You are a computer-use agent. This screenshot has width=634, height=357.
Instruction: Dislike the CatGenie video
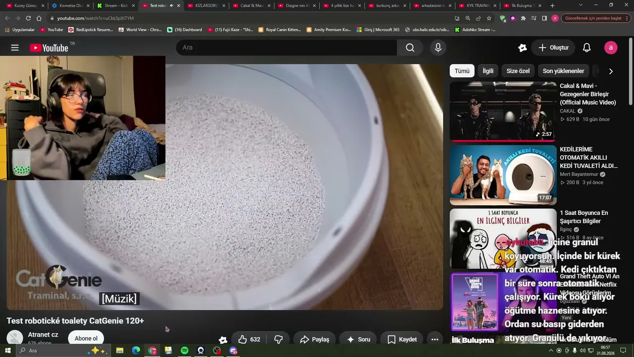[x=278, y=340]
